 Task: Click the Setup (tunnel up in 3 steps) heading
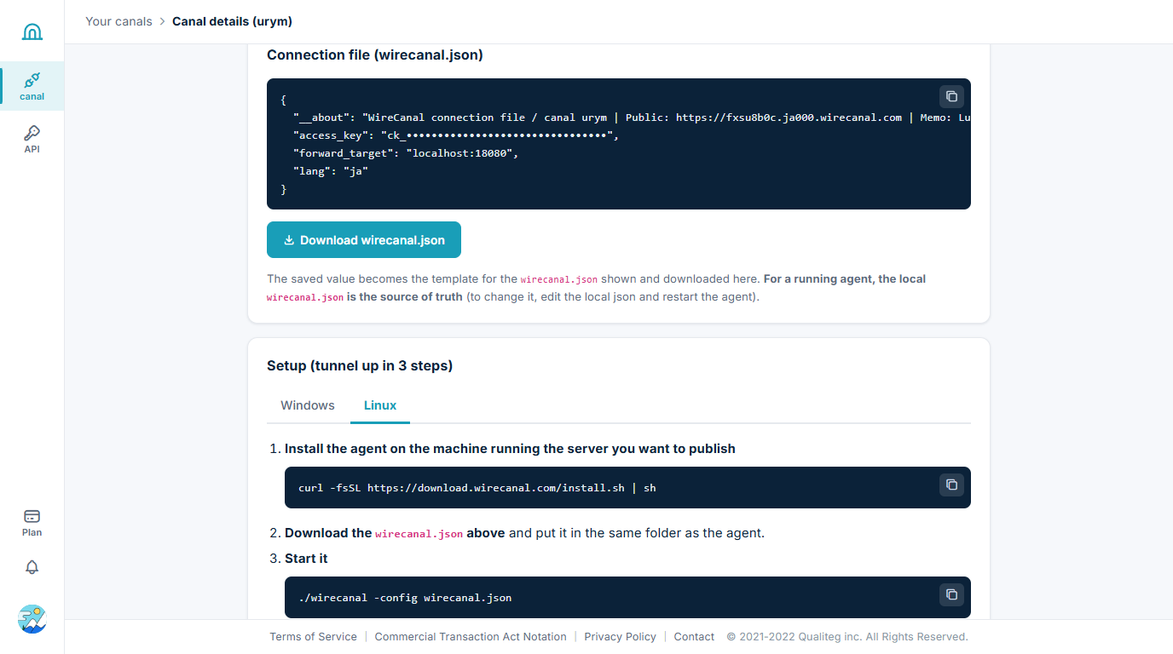click(x=360, y=365)
